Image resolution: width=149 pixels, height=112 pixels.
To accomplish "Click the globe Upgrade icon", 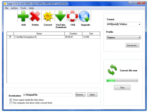I will point(84,16).
